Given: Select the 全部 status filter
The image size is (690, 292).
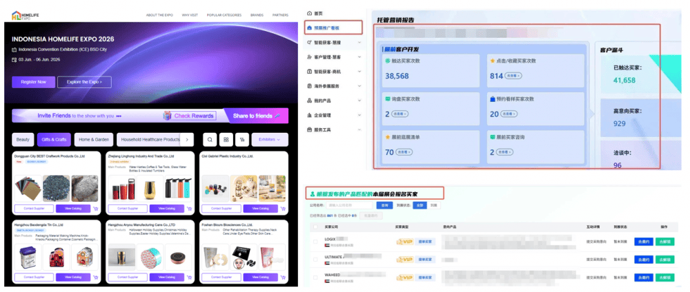Looking at the screenshot, I should coord(420,205).
